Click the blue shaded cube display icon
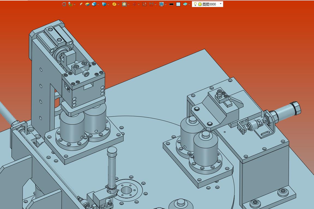 coord(94,4)
